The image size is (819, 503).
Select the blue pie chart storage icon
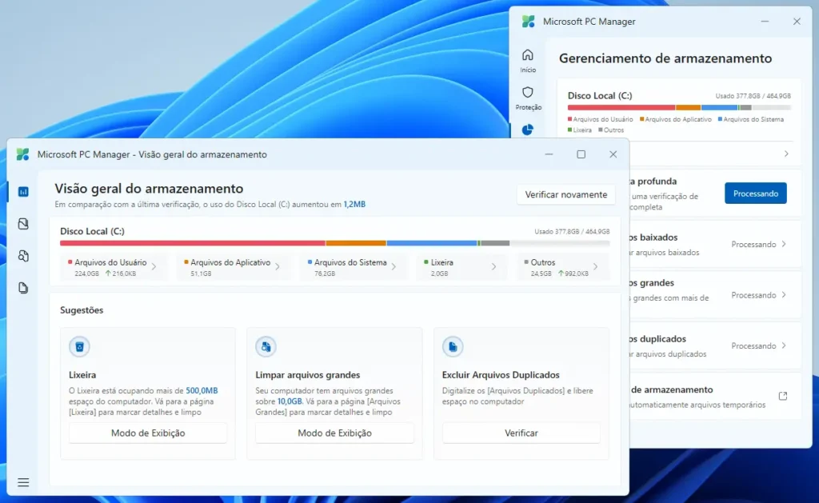[x=528, y=129]
